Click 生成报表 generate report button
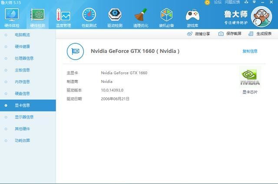The image size is (278, 184). click(260, 34)
